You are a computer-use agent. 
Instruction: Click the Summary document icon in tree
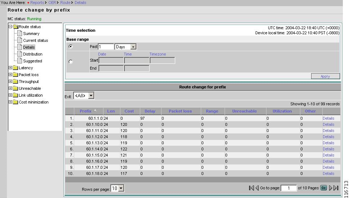coord(20,34)
